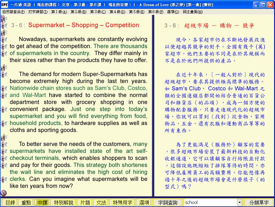This screenshot has height=207, width=275.
Task: Click the word search field containing 'school'
Action: click(x=210, y=202)
